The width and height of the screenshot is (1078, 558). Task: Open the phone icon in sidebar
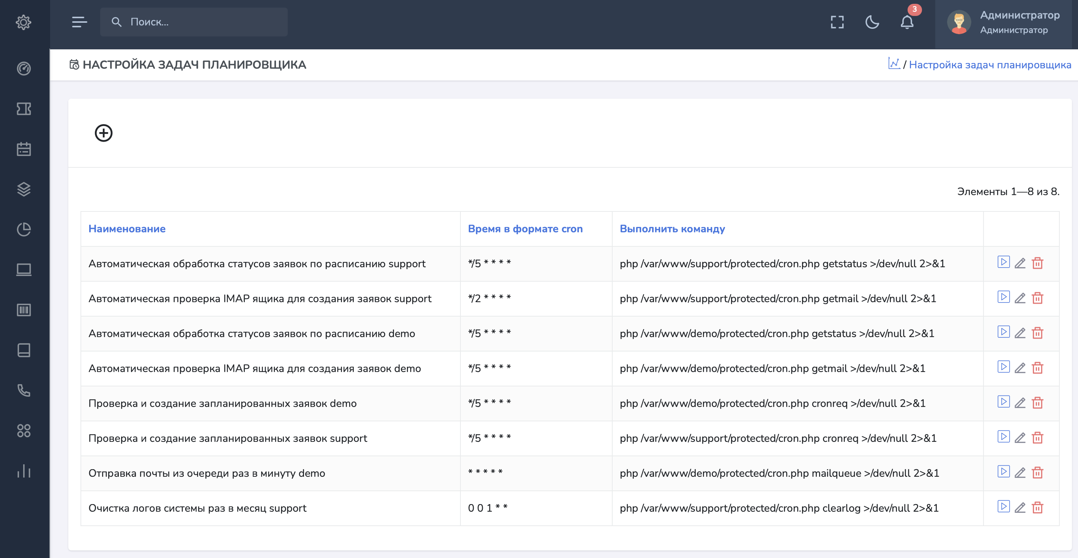24,390
